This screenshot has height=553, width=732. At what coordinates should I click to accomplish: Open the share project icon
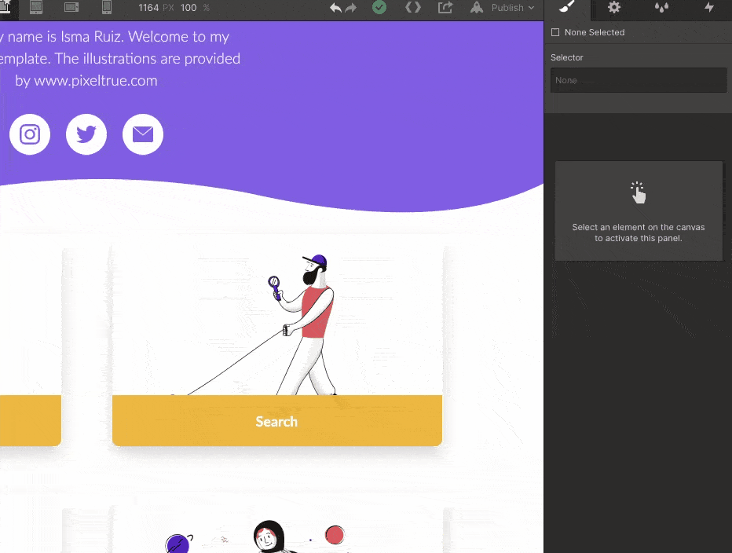pos(445,8)
